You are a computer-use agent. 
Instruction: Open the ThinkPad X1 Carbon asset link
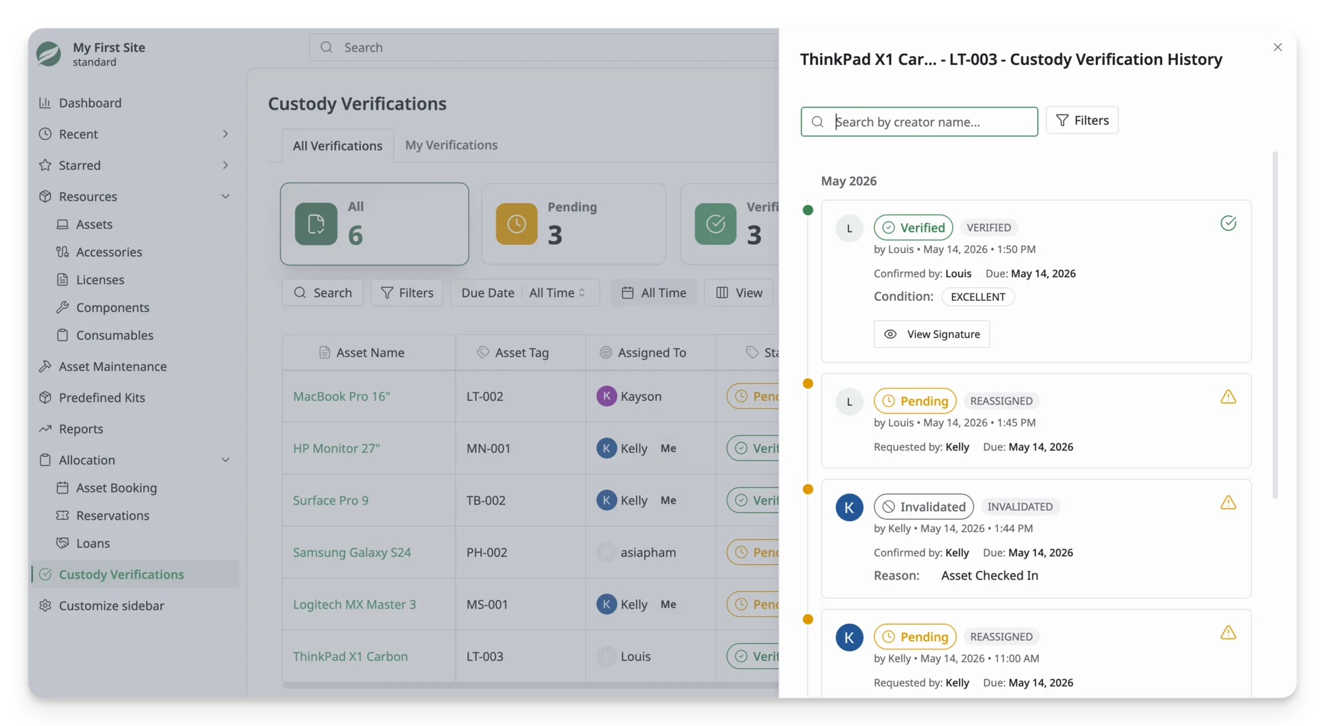click(350, 656)
